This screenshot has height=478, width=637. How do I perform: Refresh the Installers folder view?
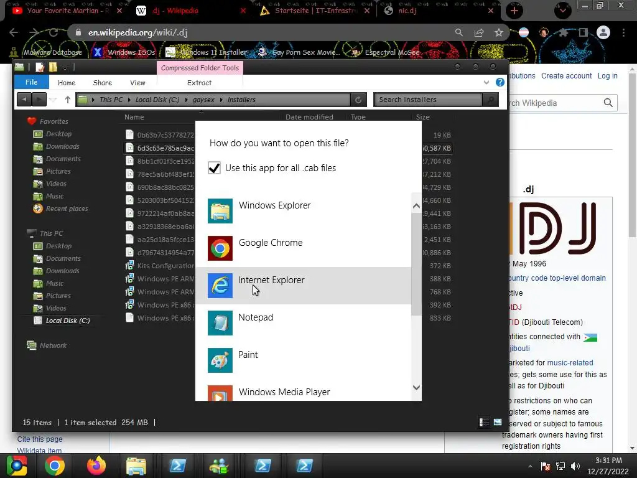click(x=358, y=100)
